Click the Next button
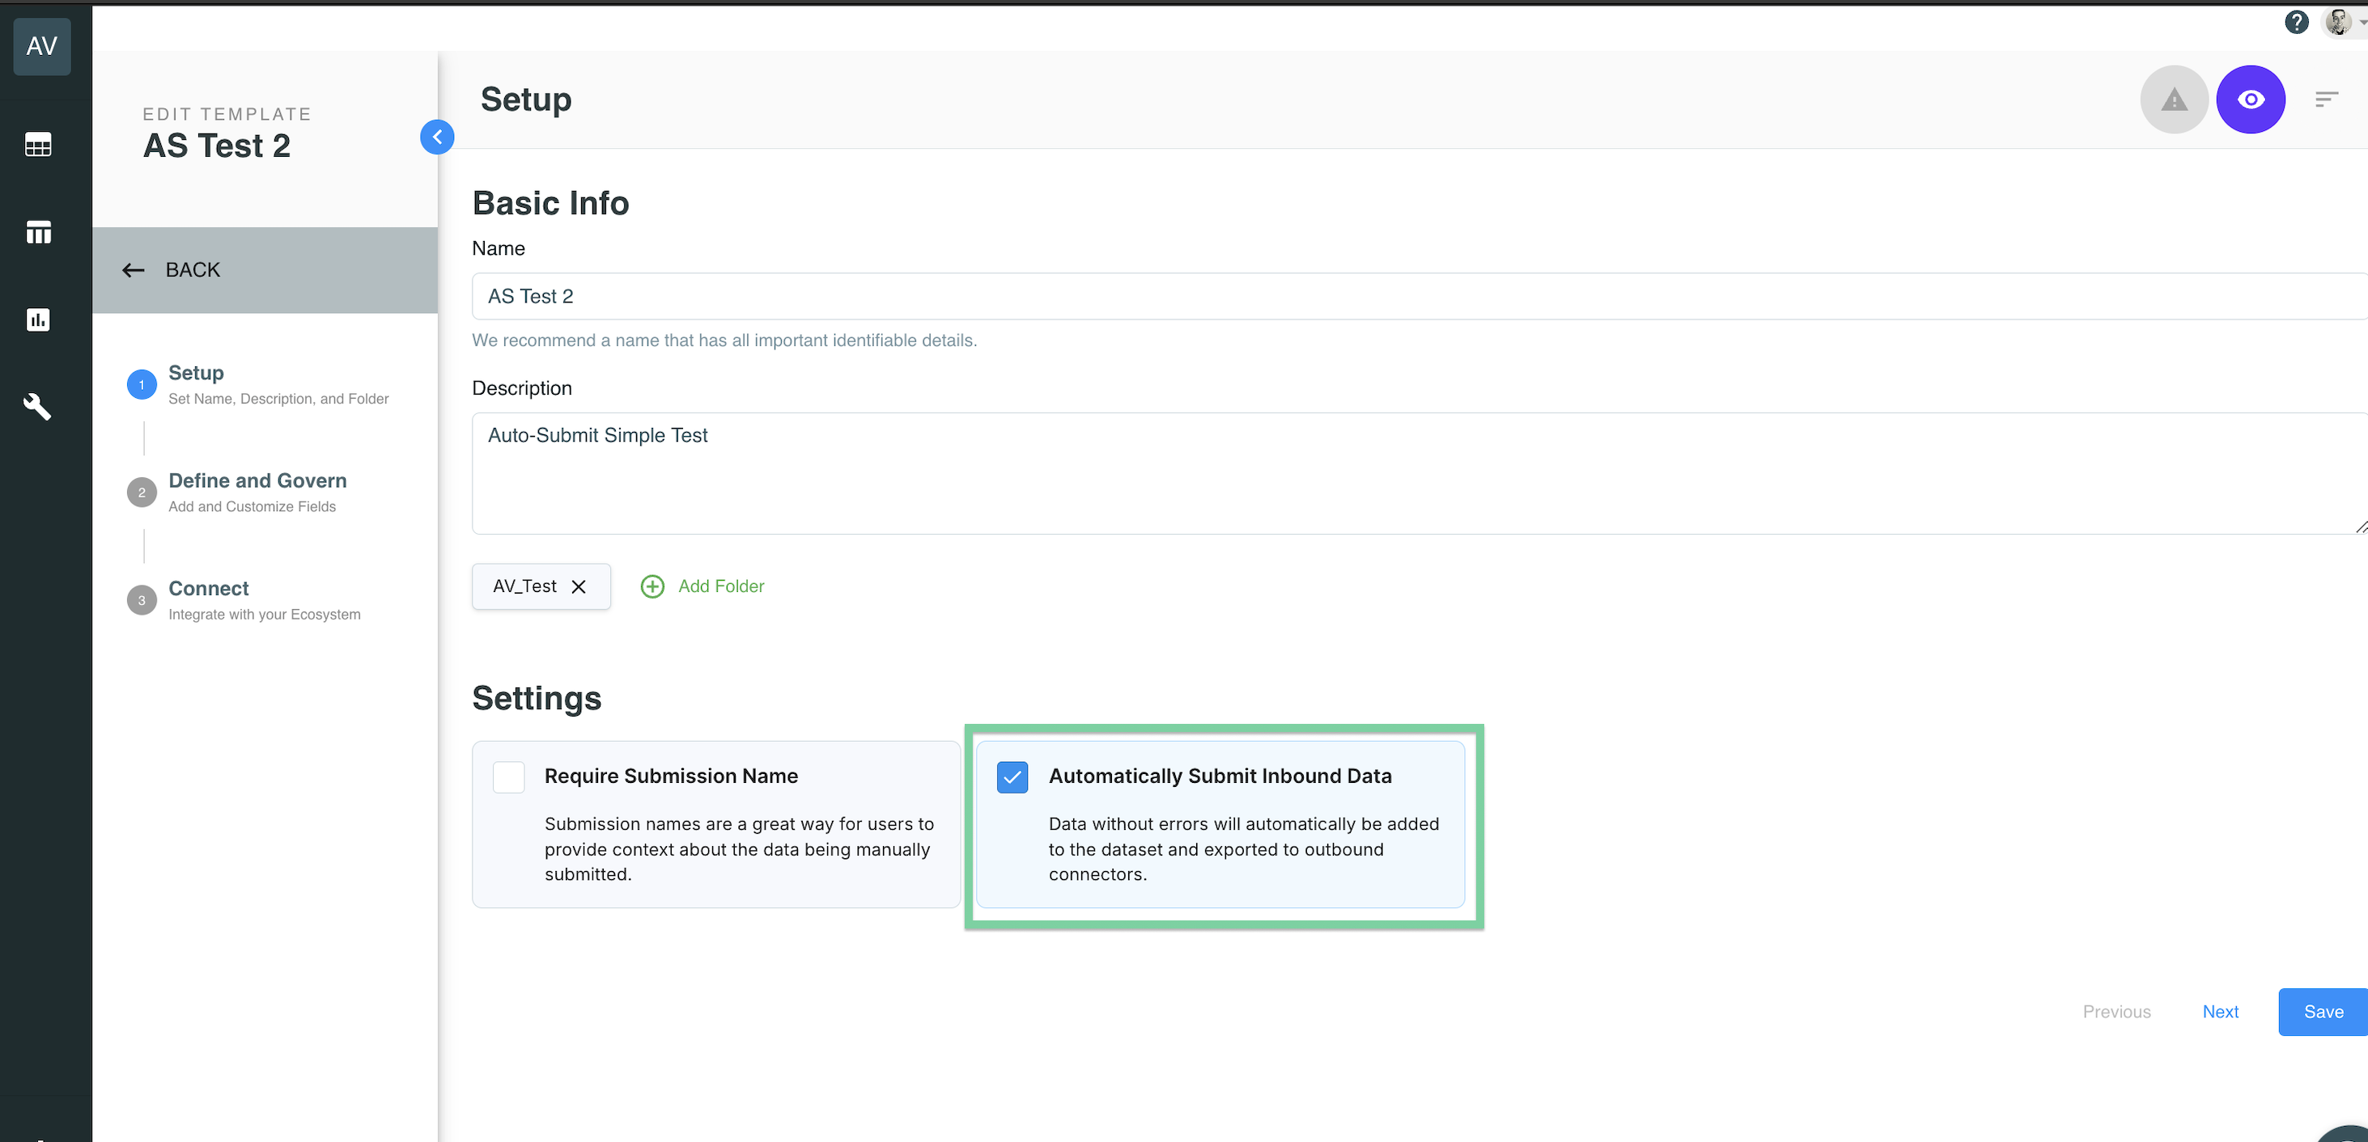This screenshot has height=1142, width=2368. click(2221, 1012)
